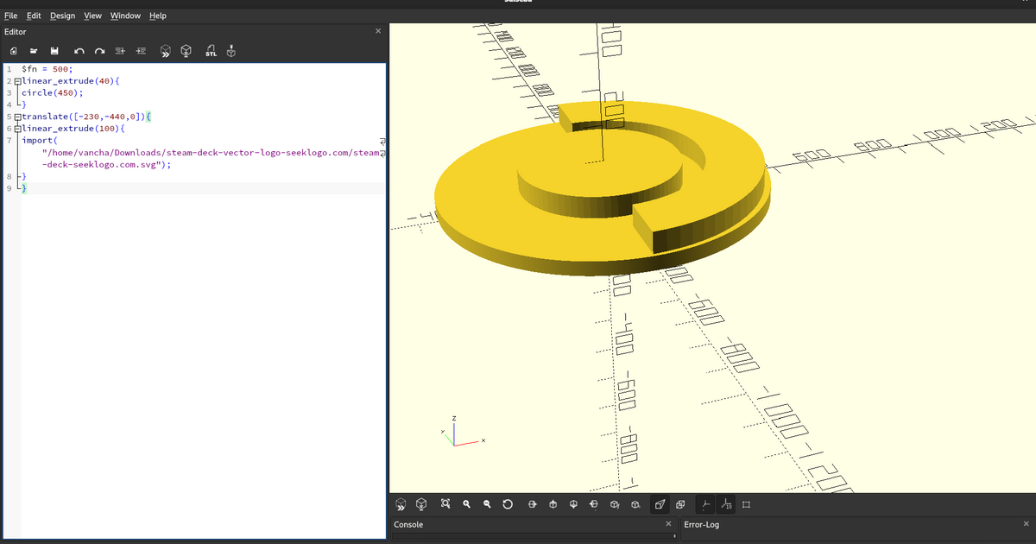Open the View menu
Screen dimensions: 1036x544
(x=92, y=16)
